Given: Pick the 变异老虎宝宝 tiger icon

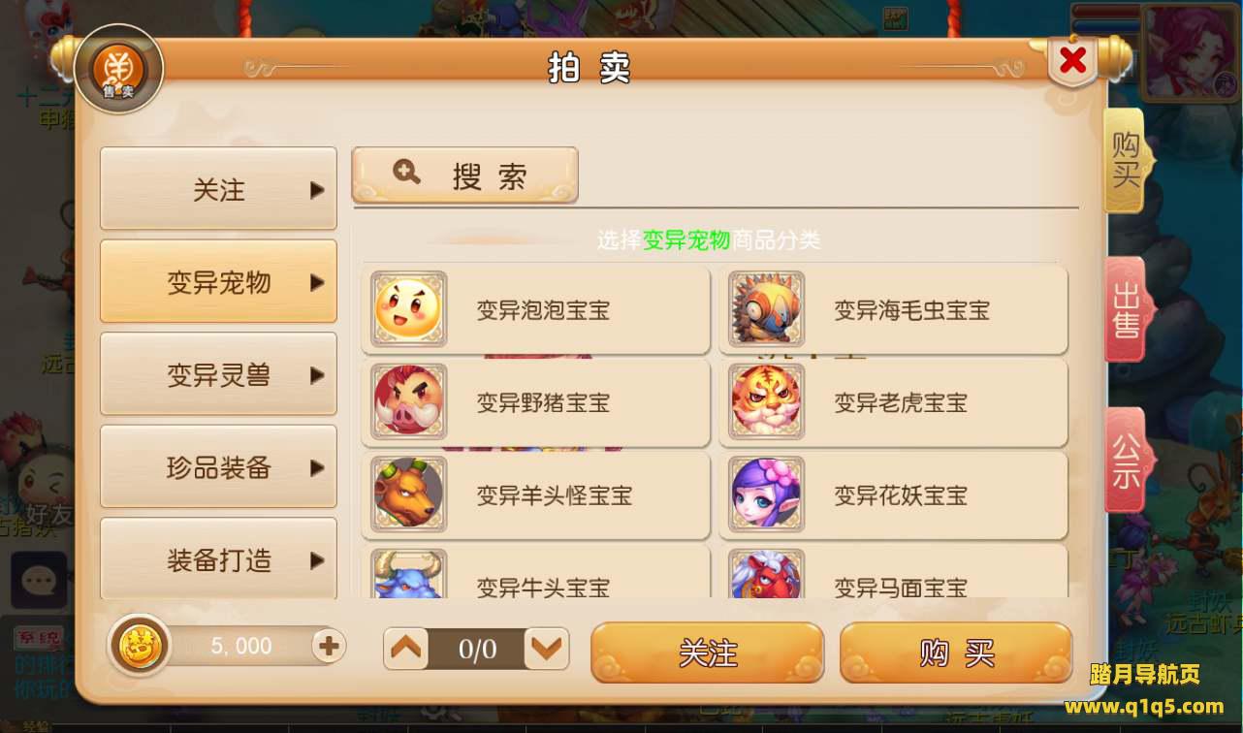Looking at the screenshot, I should tap(767, 401).
